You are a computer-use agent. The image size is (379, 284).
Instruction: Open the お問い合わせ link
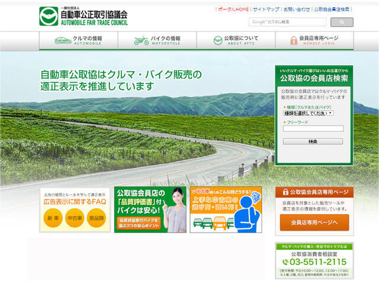click(297, 9)
